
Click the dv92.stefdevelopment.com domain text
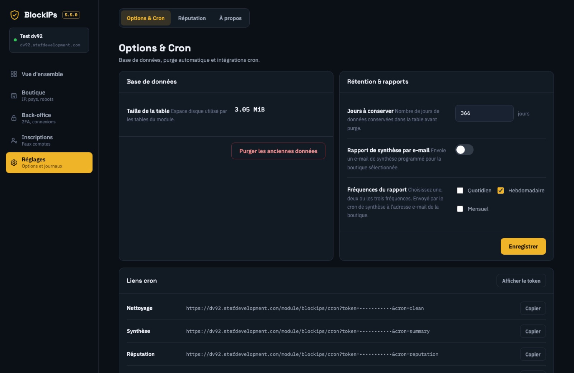coord(50,45)
